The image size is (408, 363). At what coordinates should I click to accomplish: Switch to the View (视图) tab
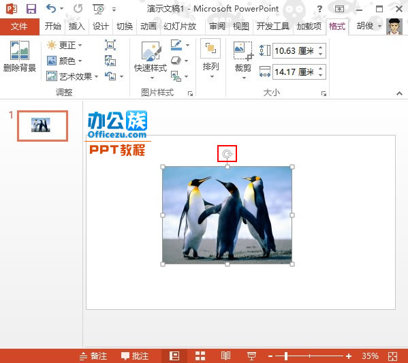(241, 27)
